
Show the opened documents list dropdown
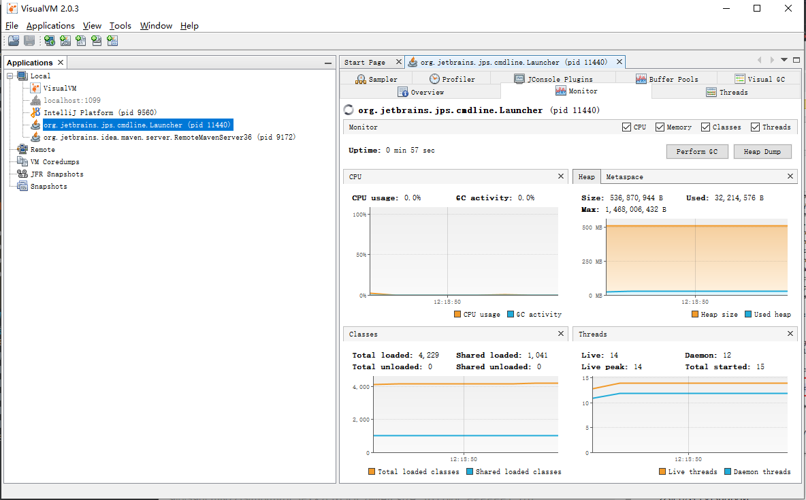pos(784,60)
